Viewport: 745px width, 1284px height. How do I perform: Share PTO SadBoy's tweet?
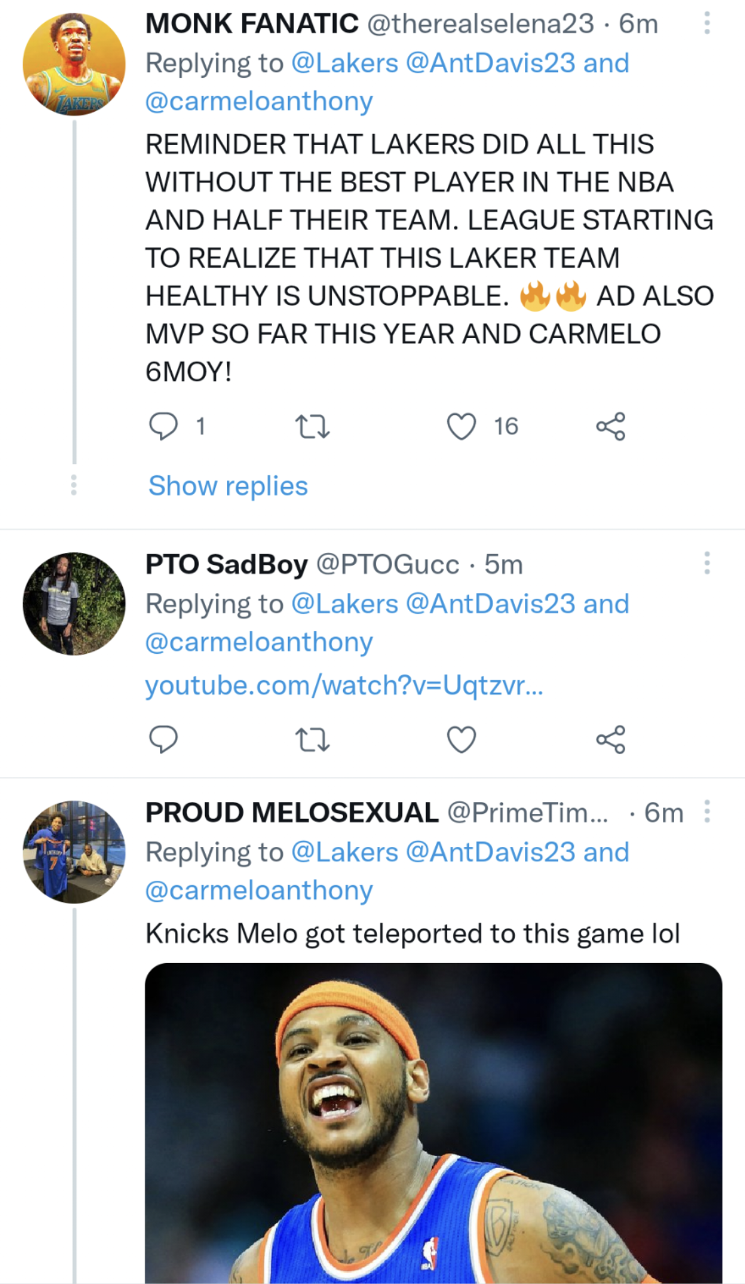point(610,739)
